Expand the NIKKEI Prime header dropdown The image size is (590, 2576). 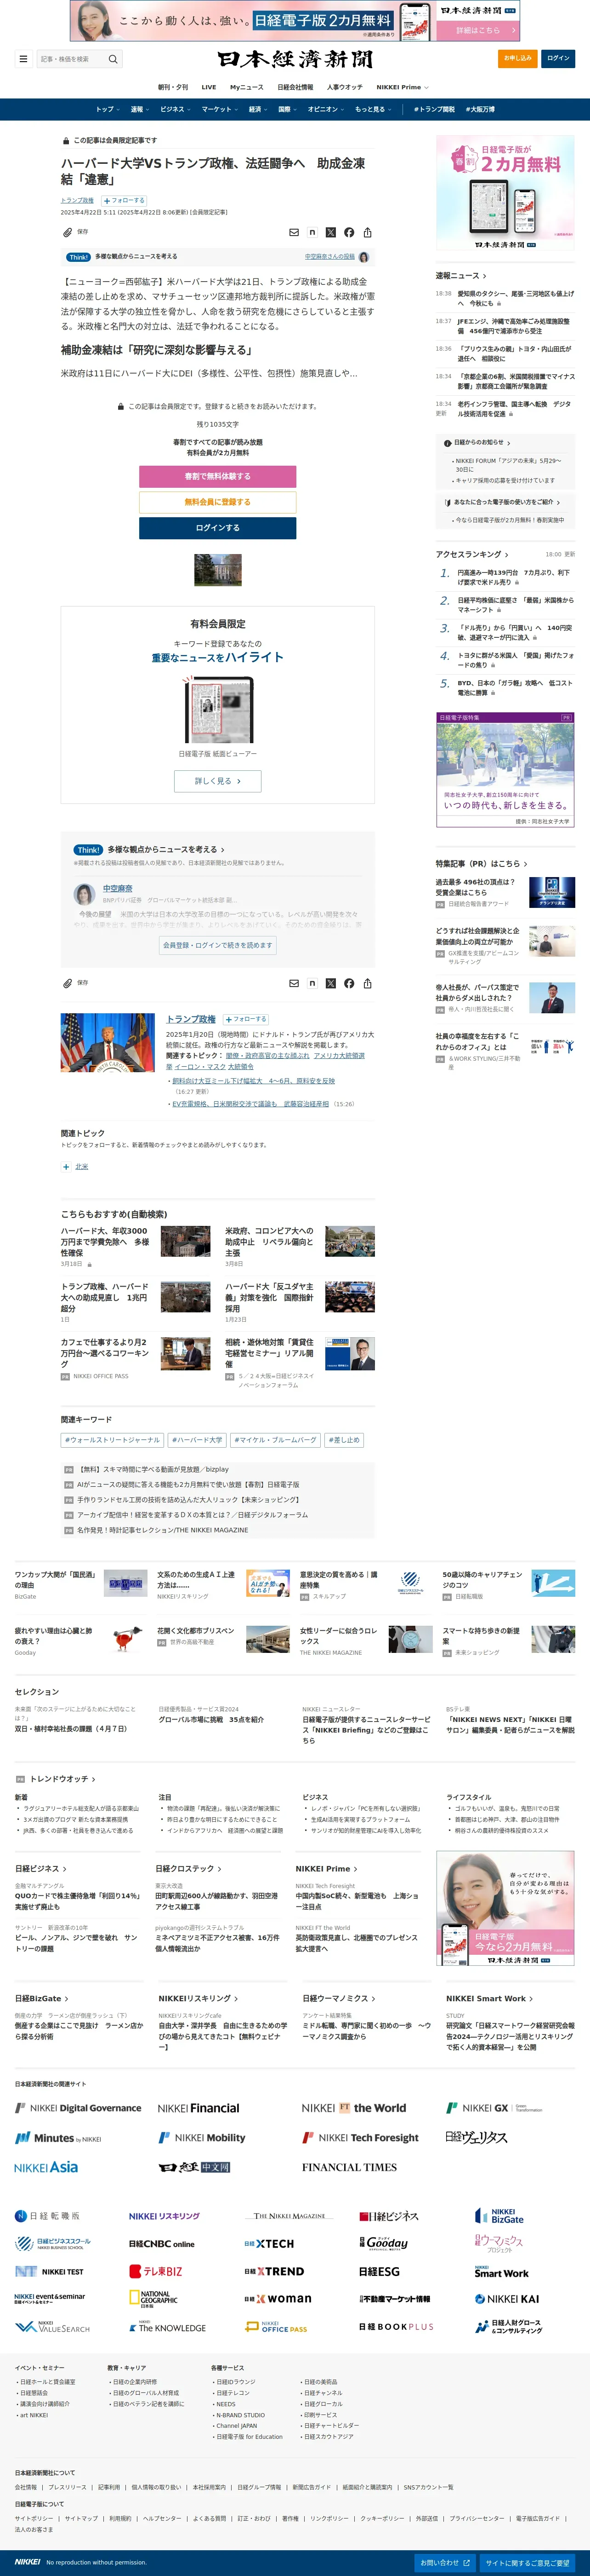tap(403, 87)
